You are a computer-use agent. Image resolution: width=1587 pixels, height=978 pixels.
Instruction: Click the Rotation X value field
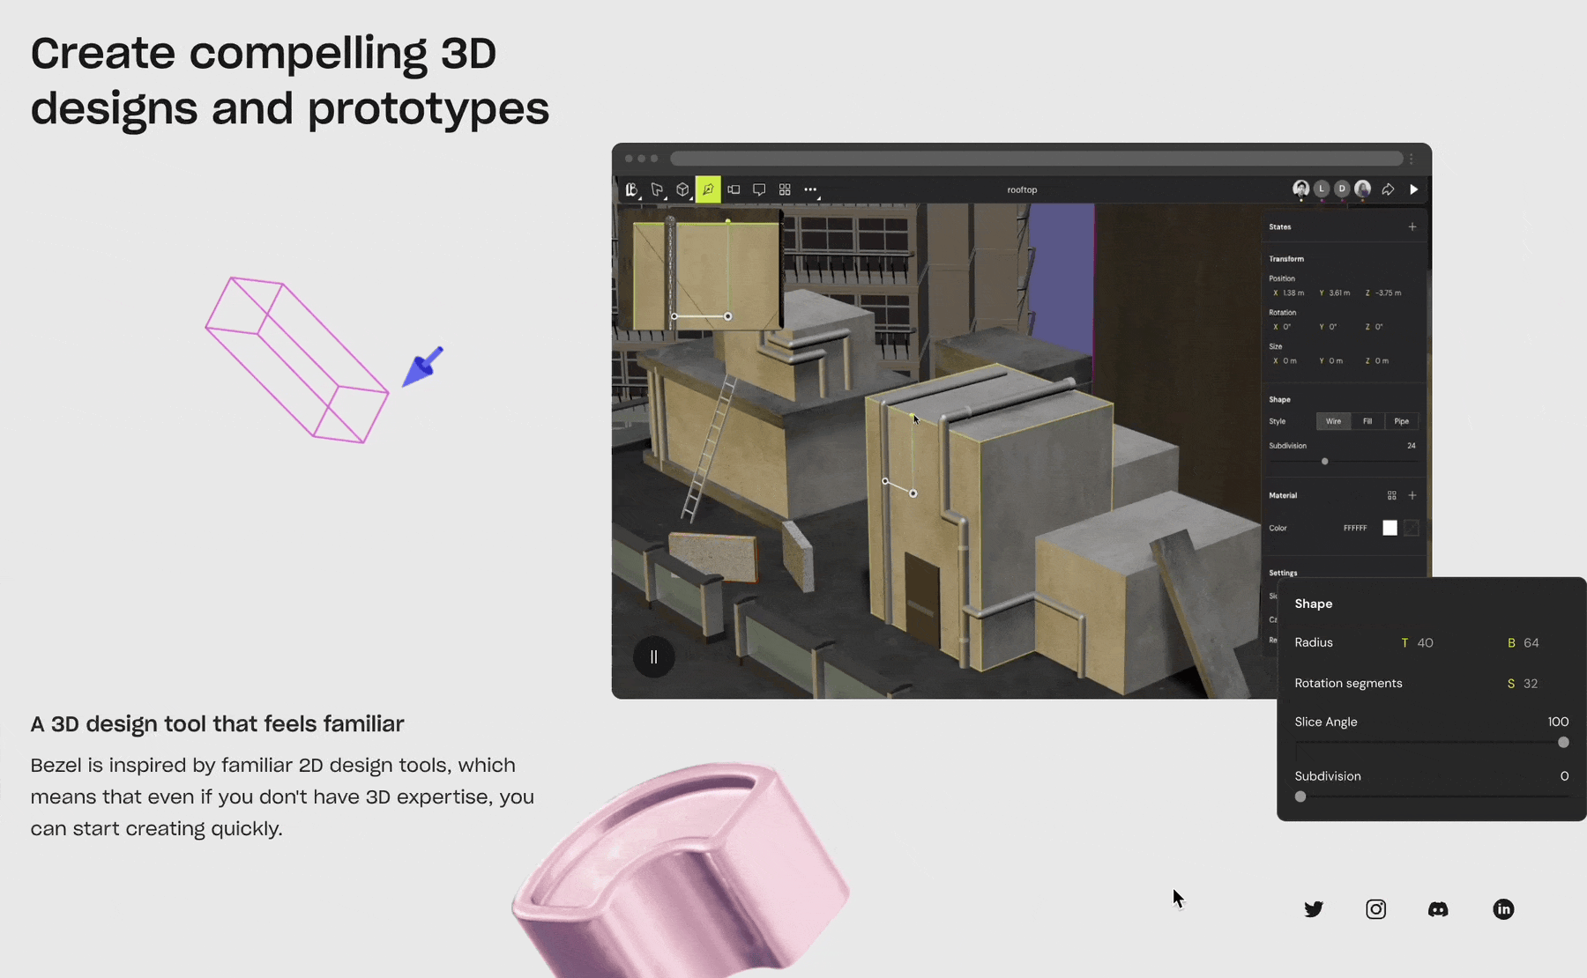tap(1287, 327)
